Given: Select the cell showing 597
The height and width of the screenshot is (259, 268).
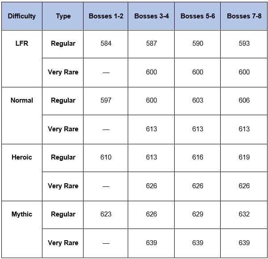Looking at the screenshot, I should (106, 100).
